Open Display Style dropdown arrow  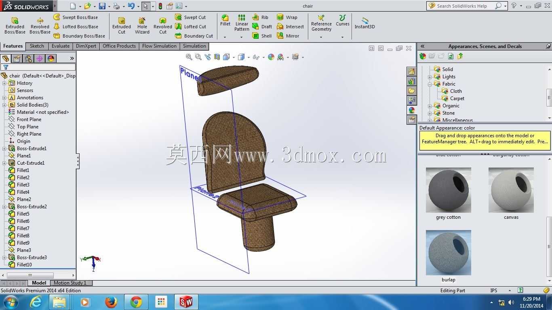tap(249, 57)
